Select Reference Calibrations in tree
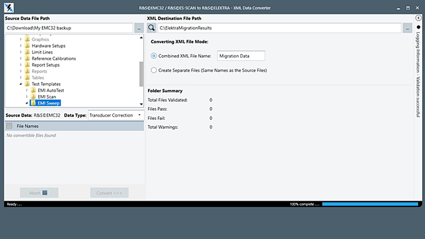Viewport: 425px width, 239px height. click(54, 58)
